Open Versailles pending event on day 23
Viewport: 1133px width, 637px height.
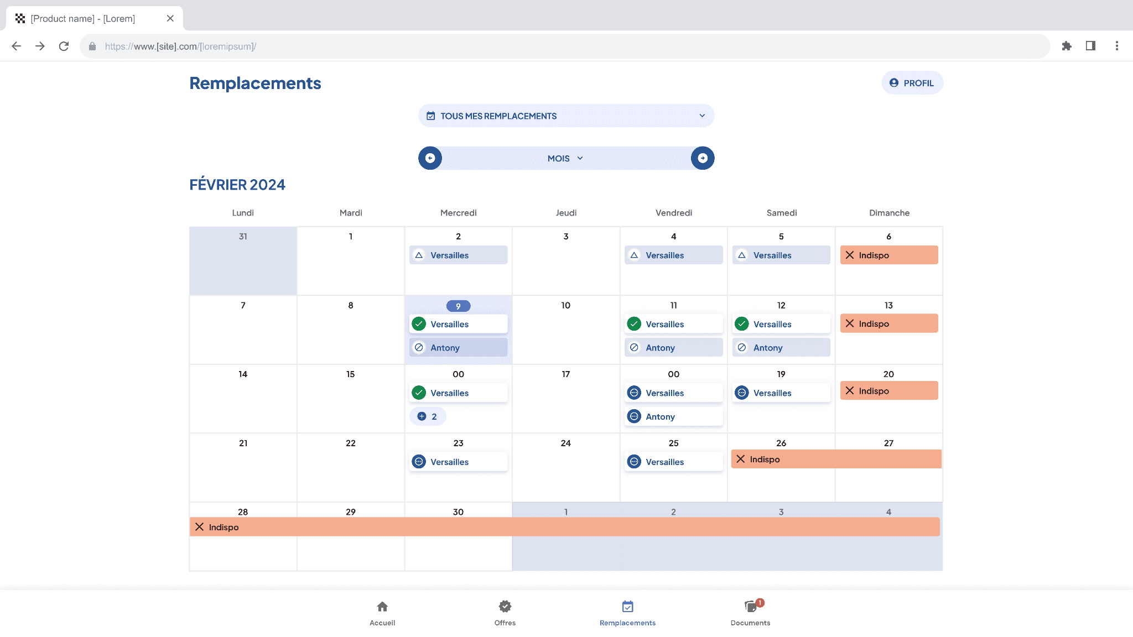coord(458,462)
